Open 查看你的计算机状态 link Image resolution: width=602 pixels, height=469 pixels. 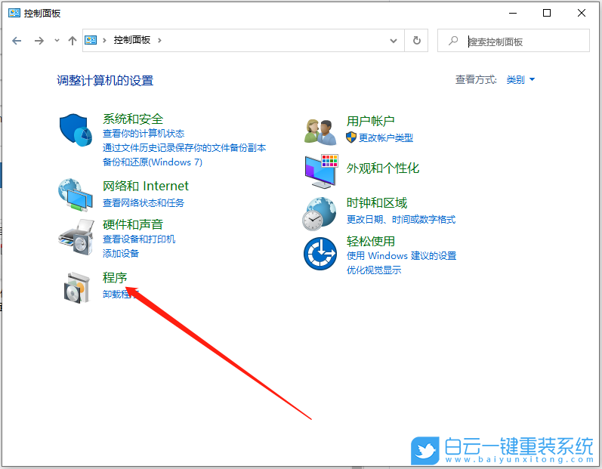pyautogui.click(x=144, y=133)
